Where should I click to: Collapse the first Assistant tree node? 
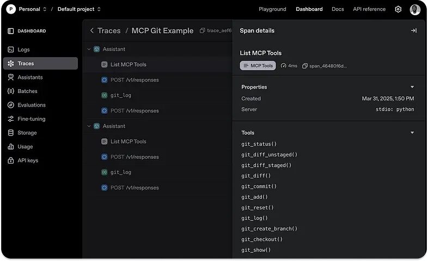click(89, 49)
